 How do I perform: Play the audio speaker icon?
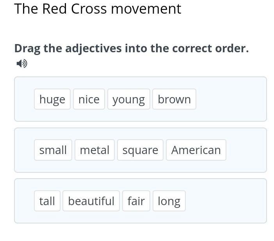[x=22, y=63]
